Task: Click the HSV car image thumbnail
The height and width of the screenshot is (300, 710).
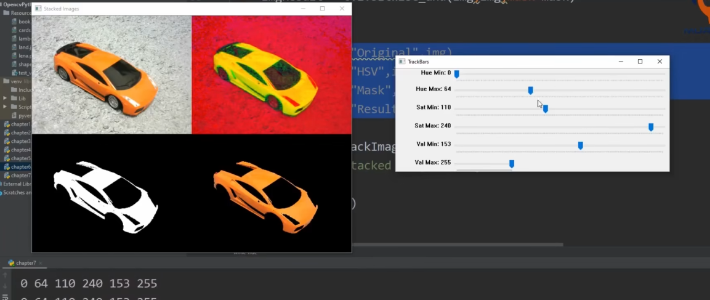Action: pos(272,75)
